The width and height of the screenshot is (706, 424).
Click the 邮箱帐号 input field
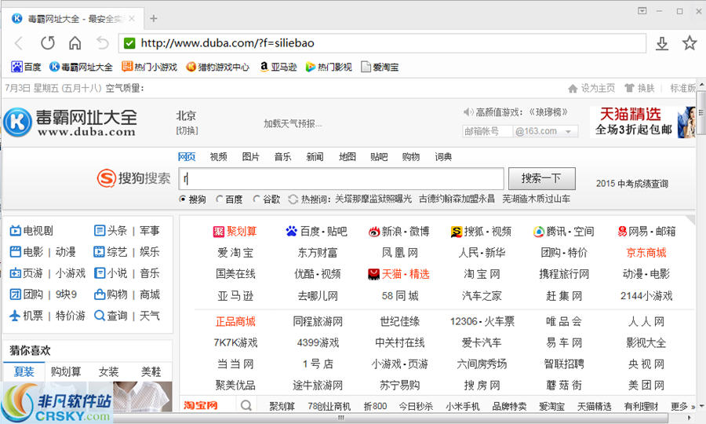[487, 131]
